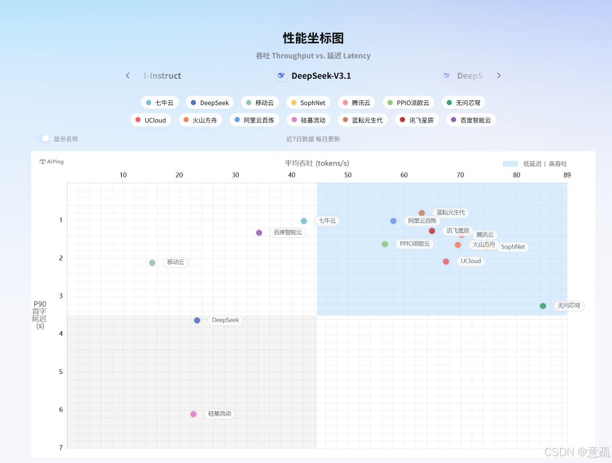Screen dimensions: 612x463
Task: Switch to the partially visible -Instruct model tab
Action: [x=162, y=76]
